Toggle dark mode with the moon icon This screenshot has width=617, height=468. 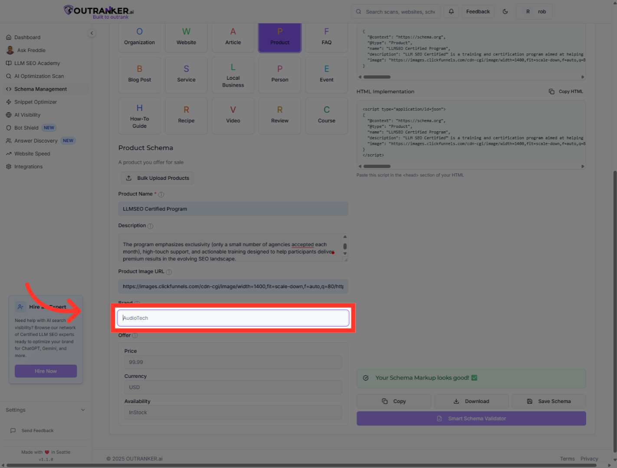505,12
